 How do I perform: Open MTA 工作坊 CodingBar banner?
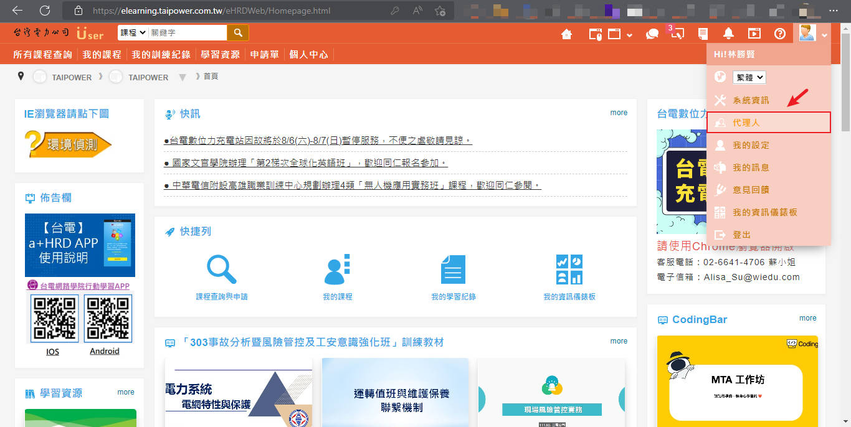coord(738,381)
